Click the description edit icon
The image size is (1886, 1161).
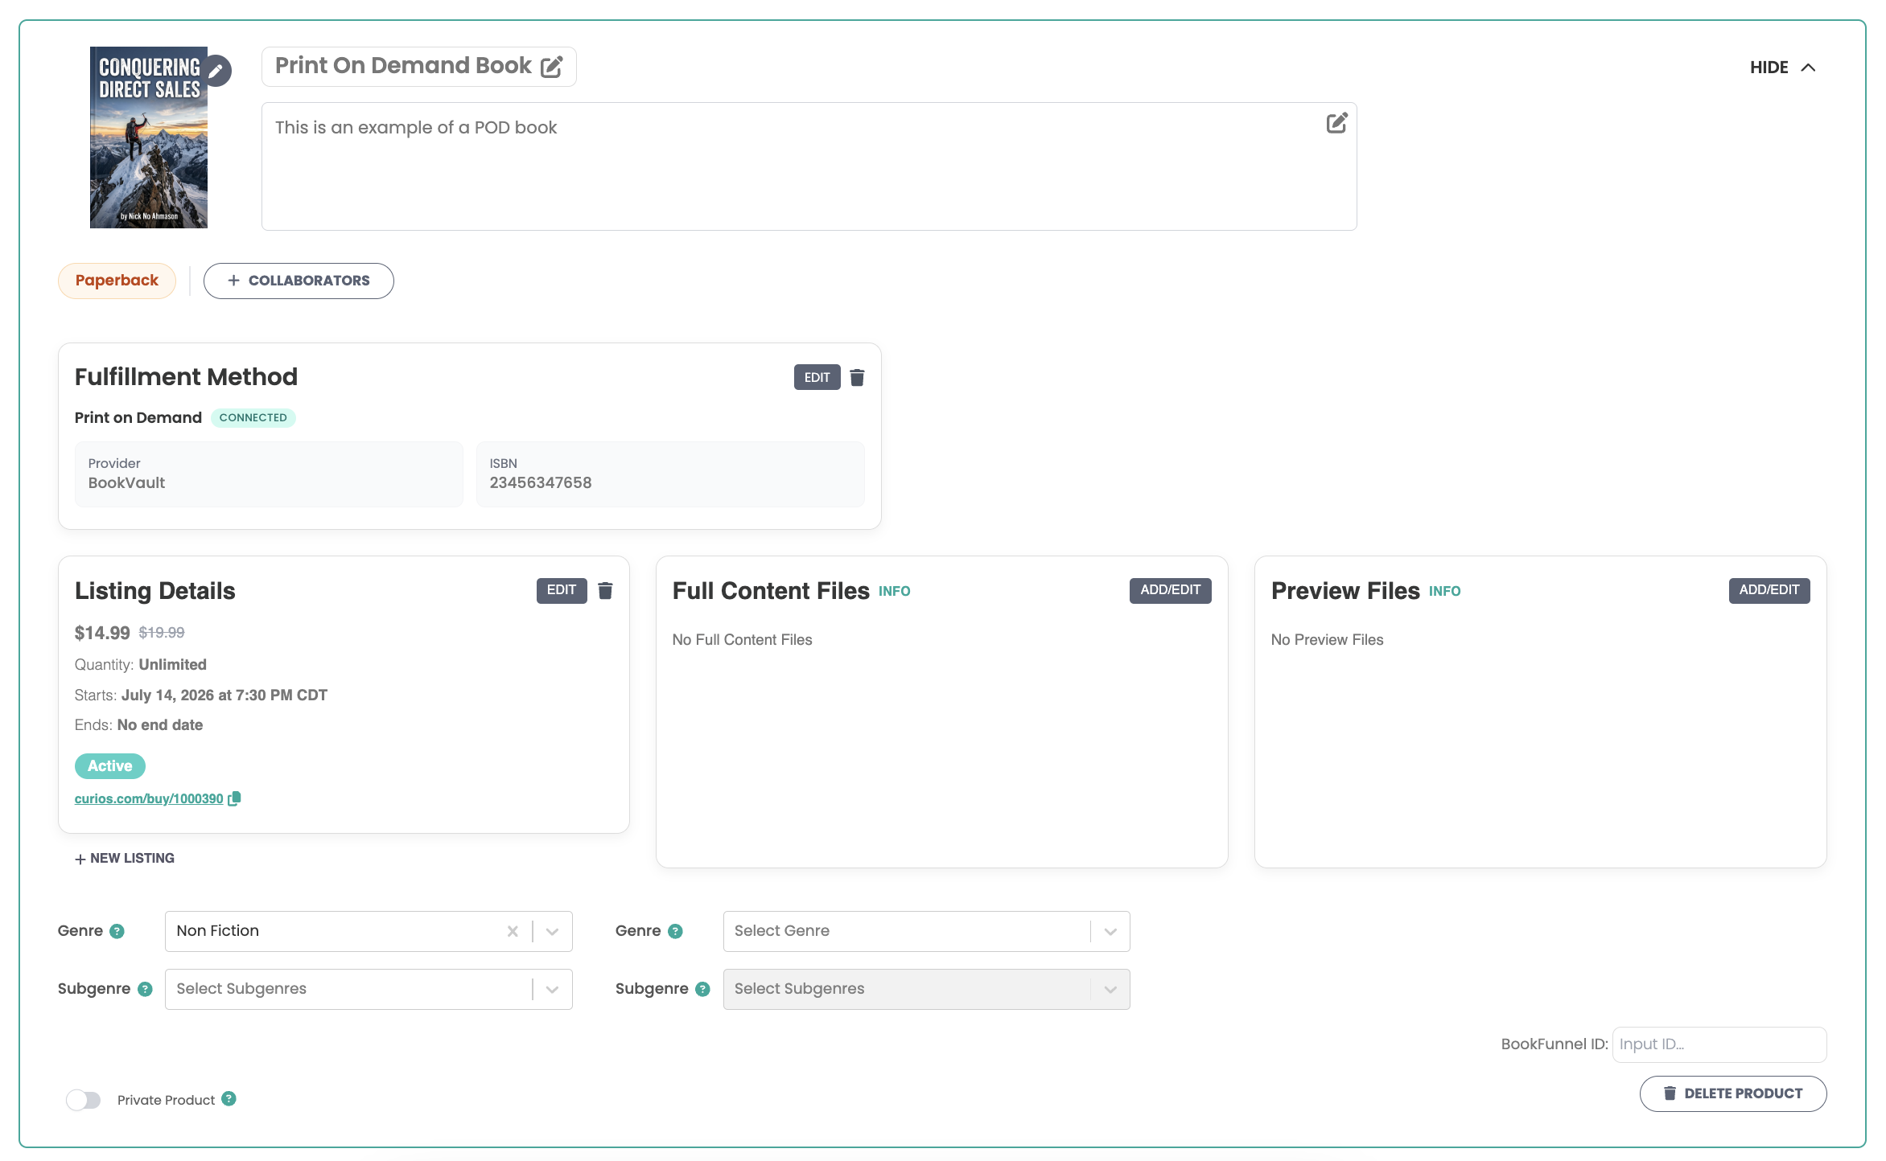pos(1336,123)
